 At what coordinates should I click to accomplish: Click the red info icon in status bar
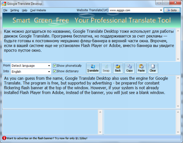4,138
